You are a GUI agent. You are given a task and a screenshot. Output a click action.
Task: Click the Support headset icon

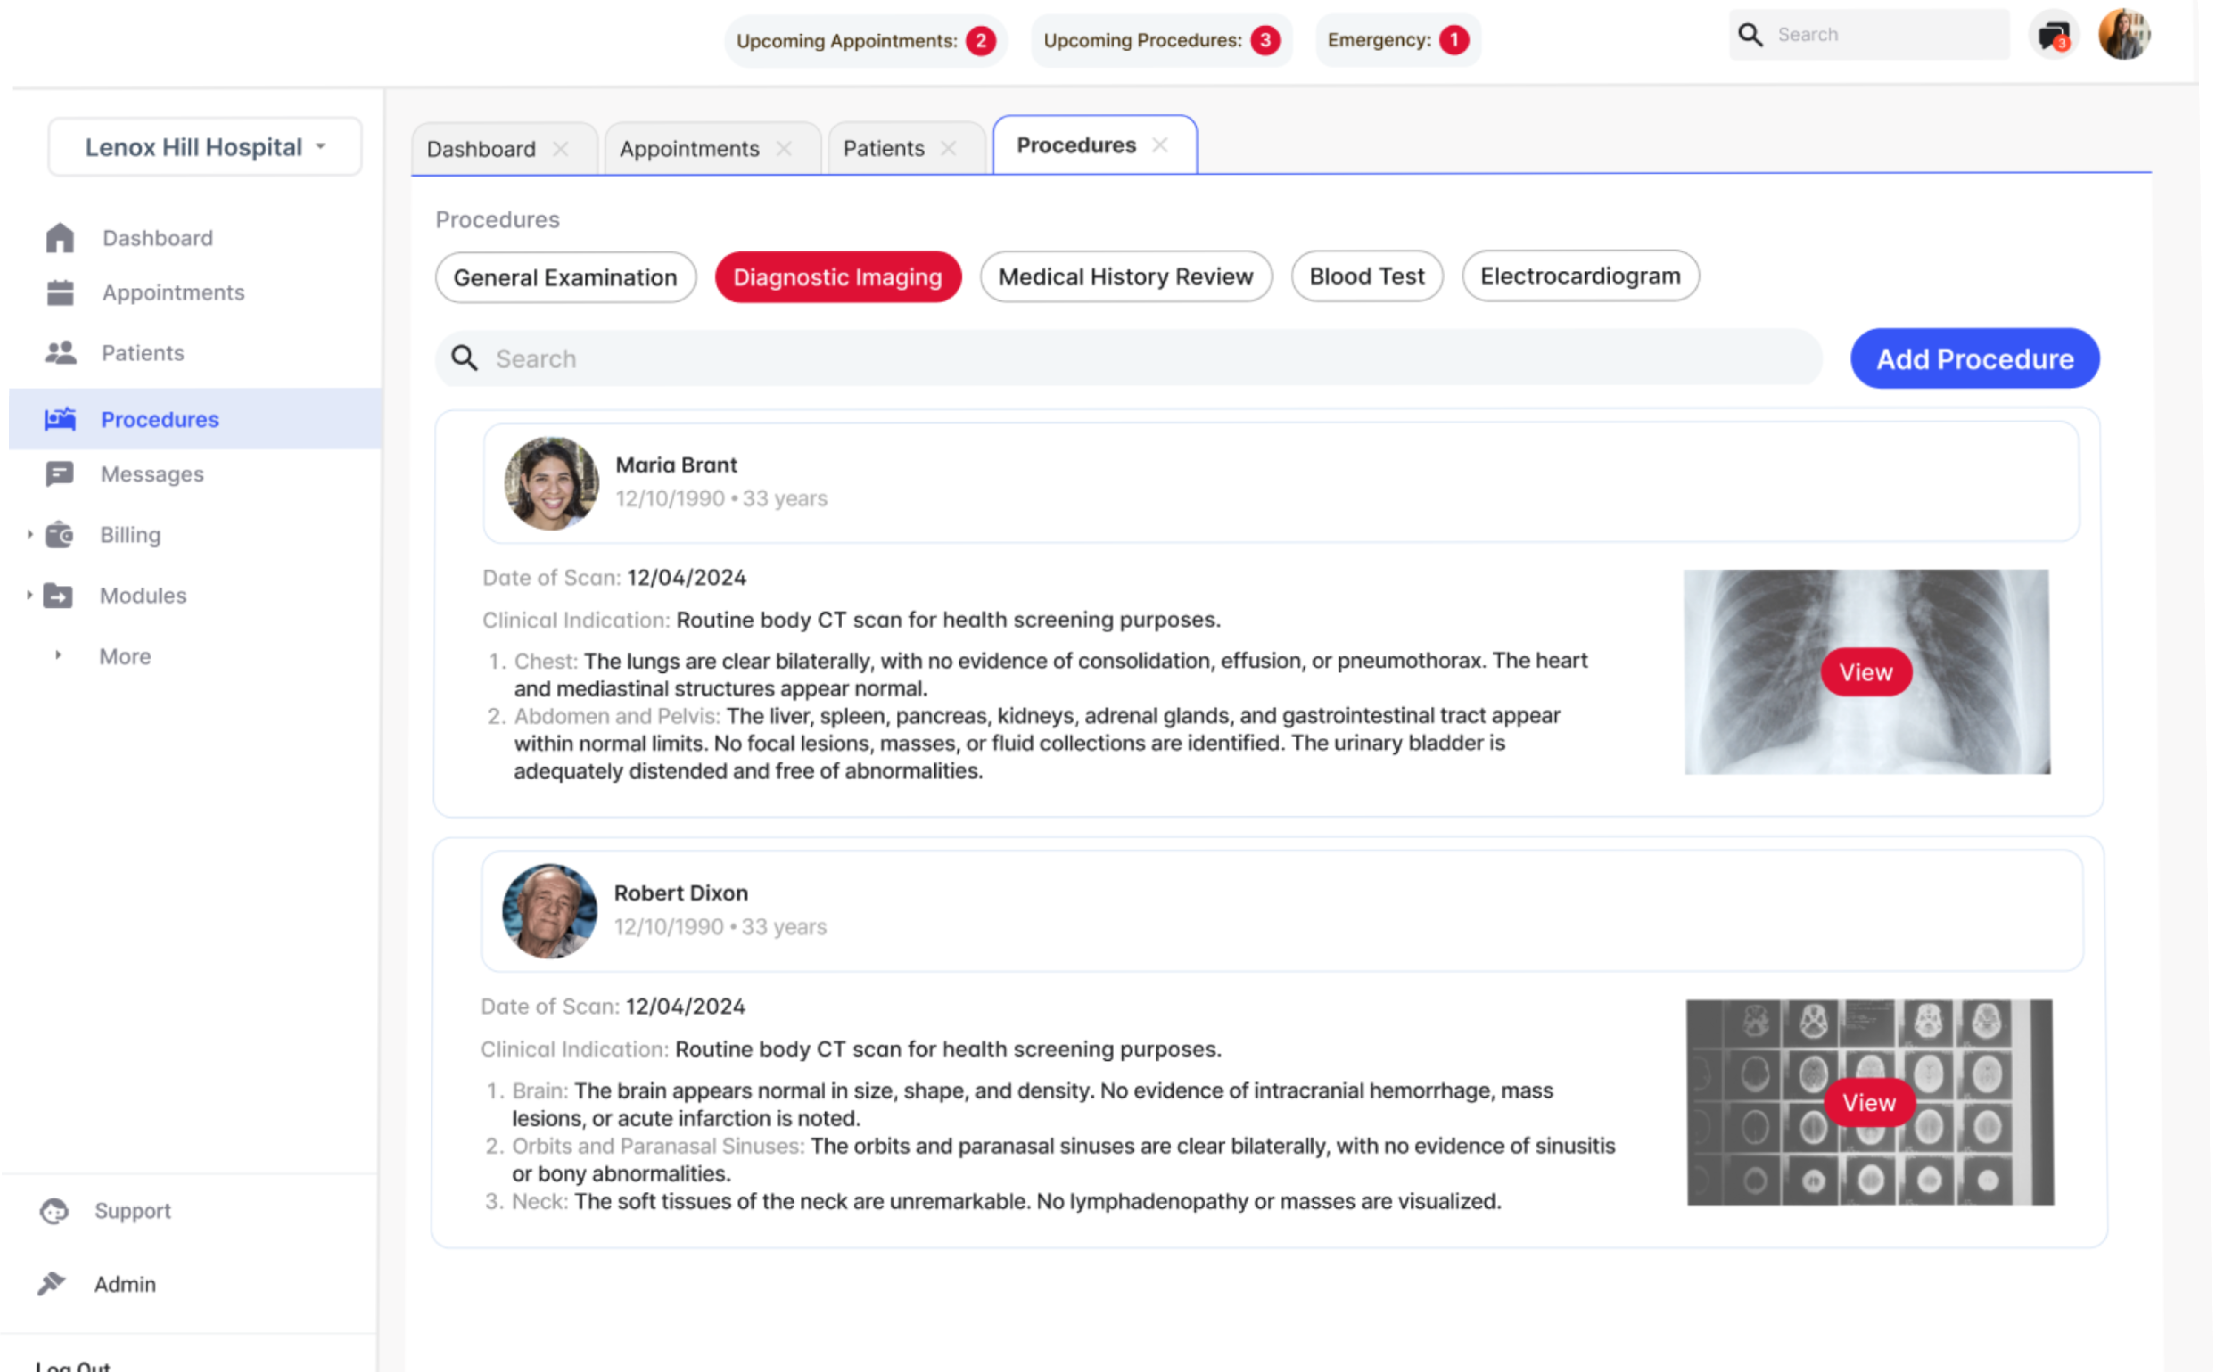(x=54, y=1211)
